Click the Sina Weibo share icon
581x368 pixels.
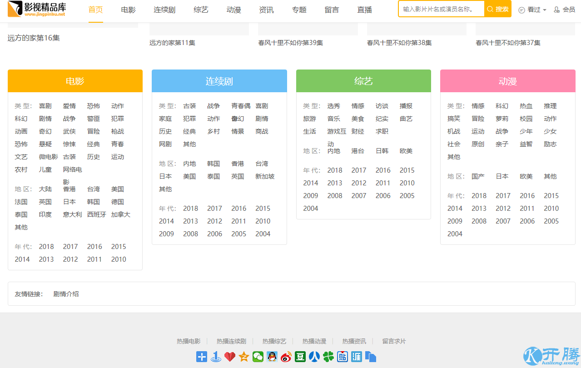tap(286, 357)
